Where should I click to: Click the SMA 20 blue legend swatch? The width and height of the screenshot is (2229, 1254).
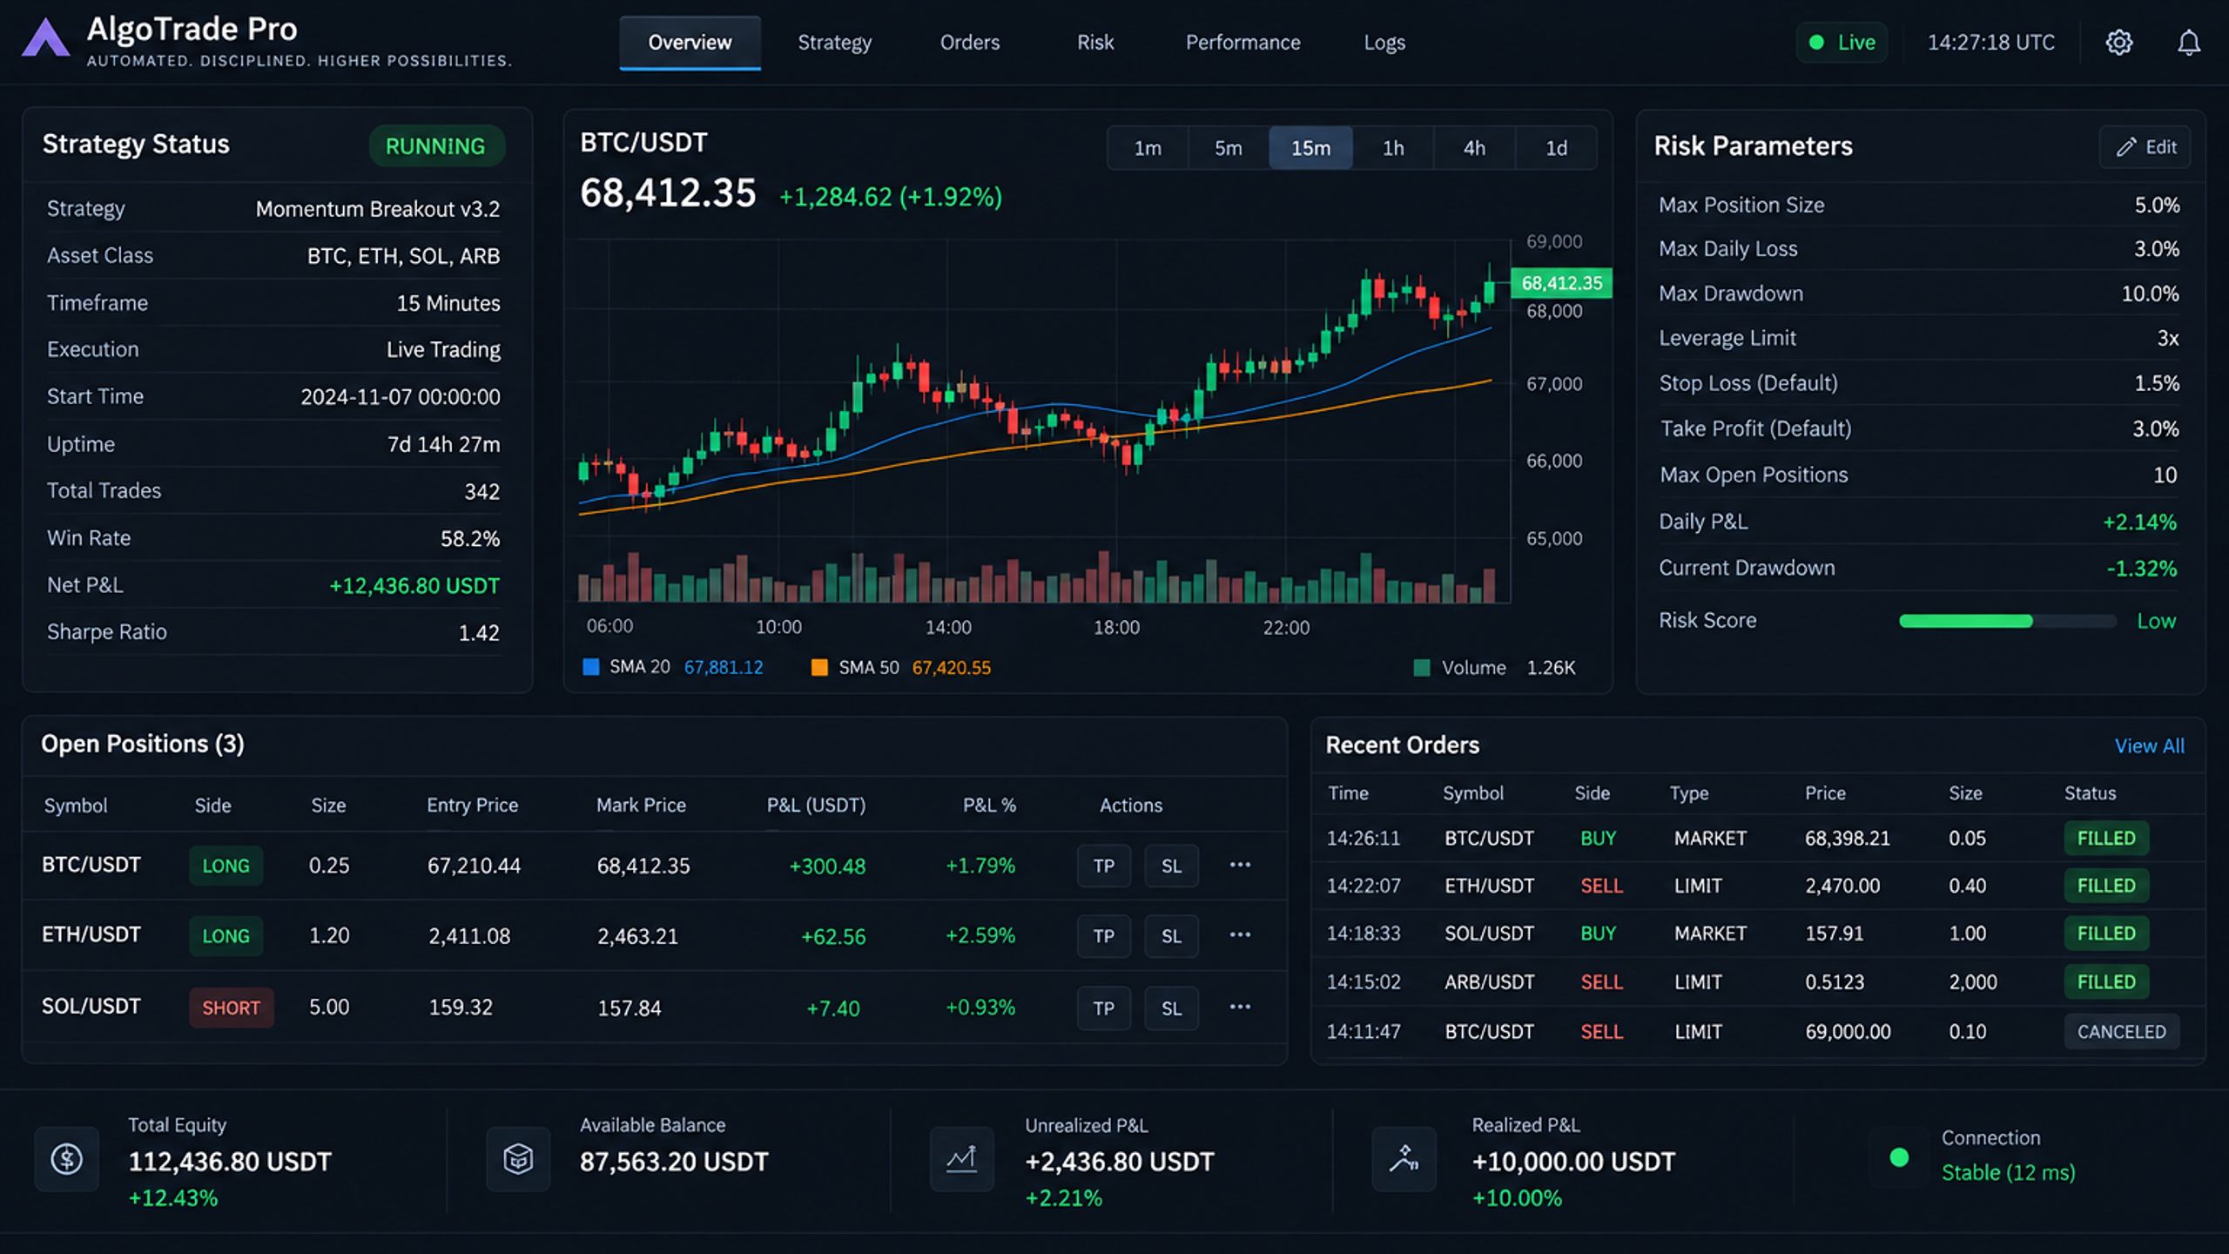590,667
